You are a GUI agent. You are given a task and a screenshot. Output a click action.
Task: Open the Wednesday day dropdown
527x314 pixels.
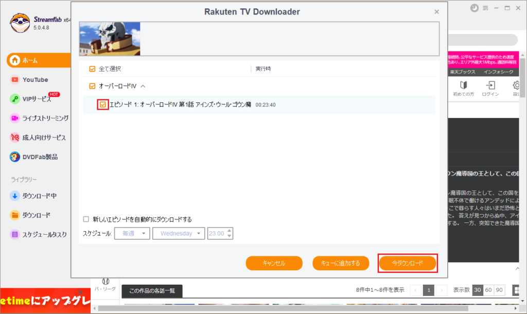pyautogui.click(x=179, y=233)
